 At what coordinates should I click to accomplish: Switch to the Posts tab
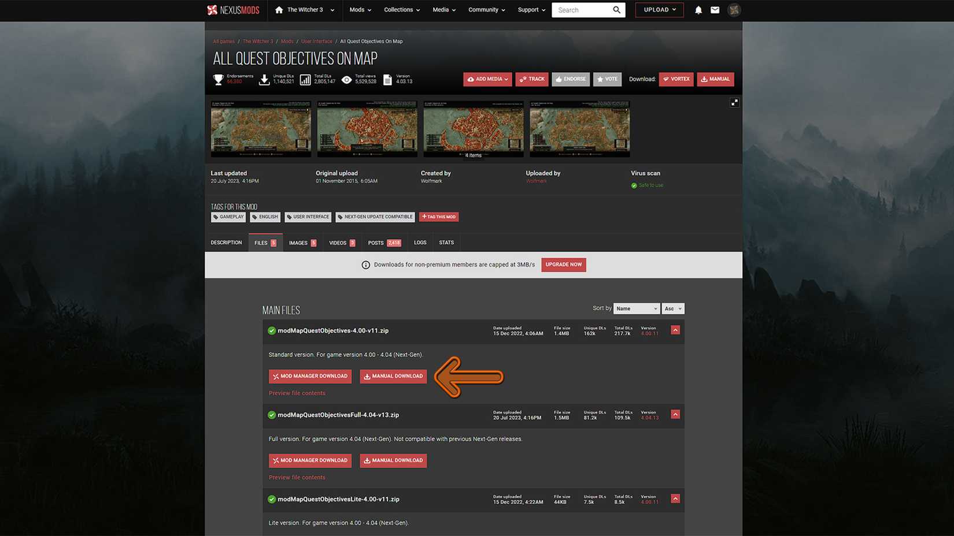click(384, 243)
